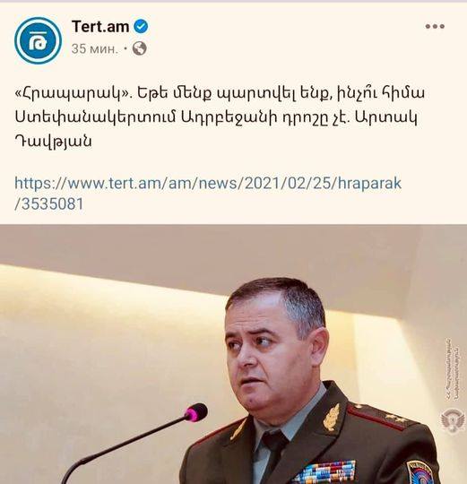Screen dimensions: 467x484
Task: Click the Defense Ministry emblem watermark on photo
Action: pyautogui.click(x=452, y=420)
